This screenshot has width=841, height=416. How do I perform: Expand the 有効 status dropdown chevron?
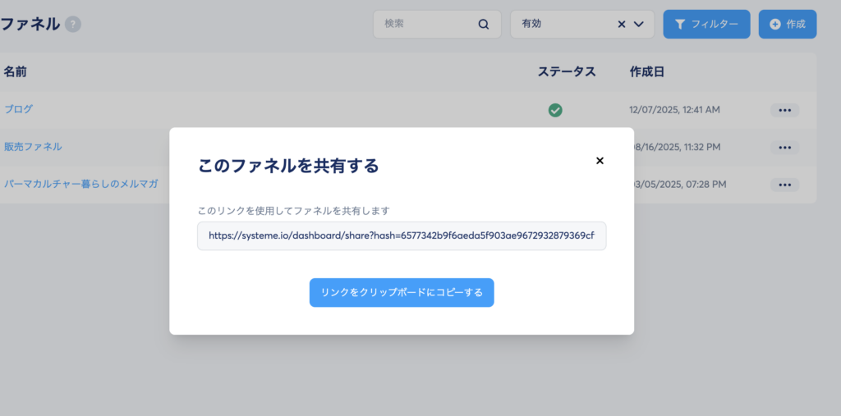639,25
